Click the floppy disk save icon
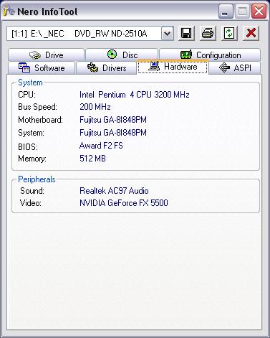This screenshot has height=338, width=270. pos(186,33)
